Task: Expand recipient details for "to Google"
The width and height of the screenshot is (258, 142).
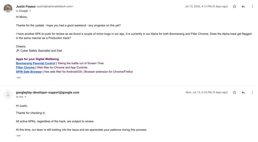Action: point(30,11)
